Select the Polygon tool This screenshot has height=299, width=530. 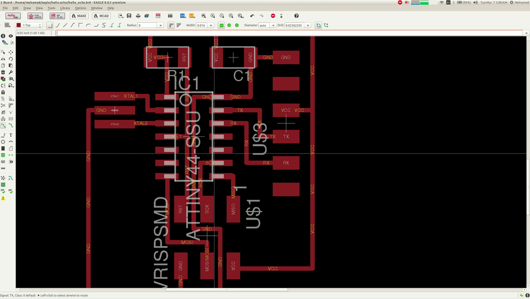coord(11,149)
